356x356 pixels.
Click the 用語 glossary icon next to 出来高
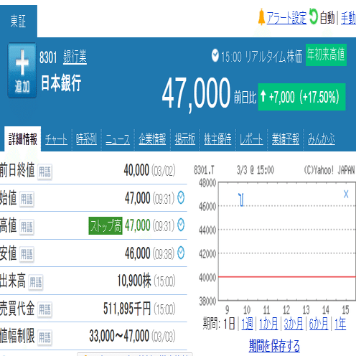[x=36, y=282]
